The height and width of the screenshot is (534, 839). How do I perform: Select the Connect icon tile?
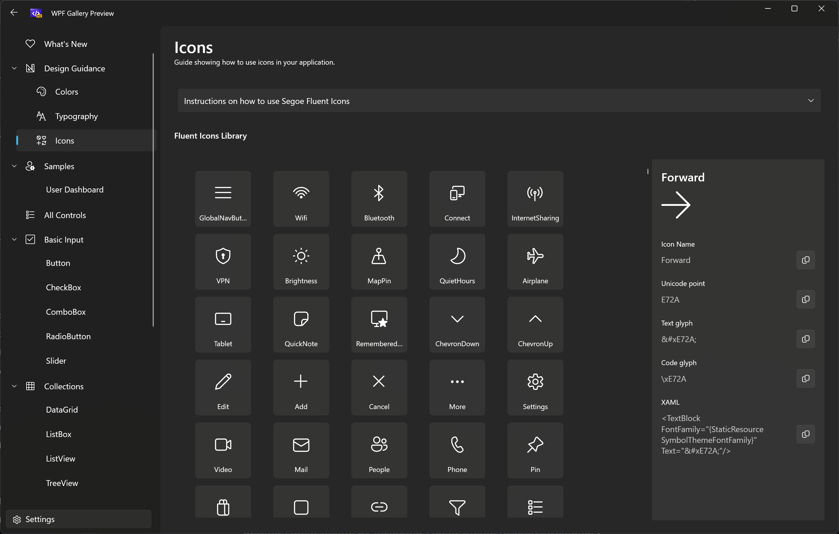click(457, 199)
